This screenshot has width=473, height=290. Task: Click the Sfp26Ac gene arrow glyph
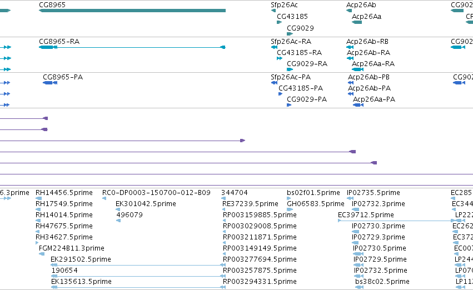click(x=273, y=11)
